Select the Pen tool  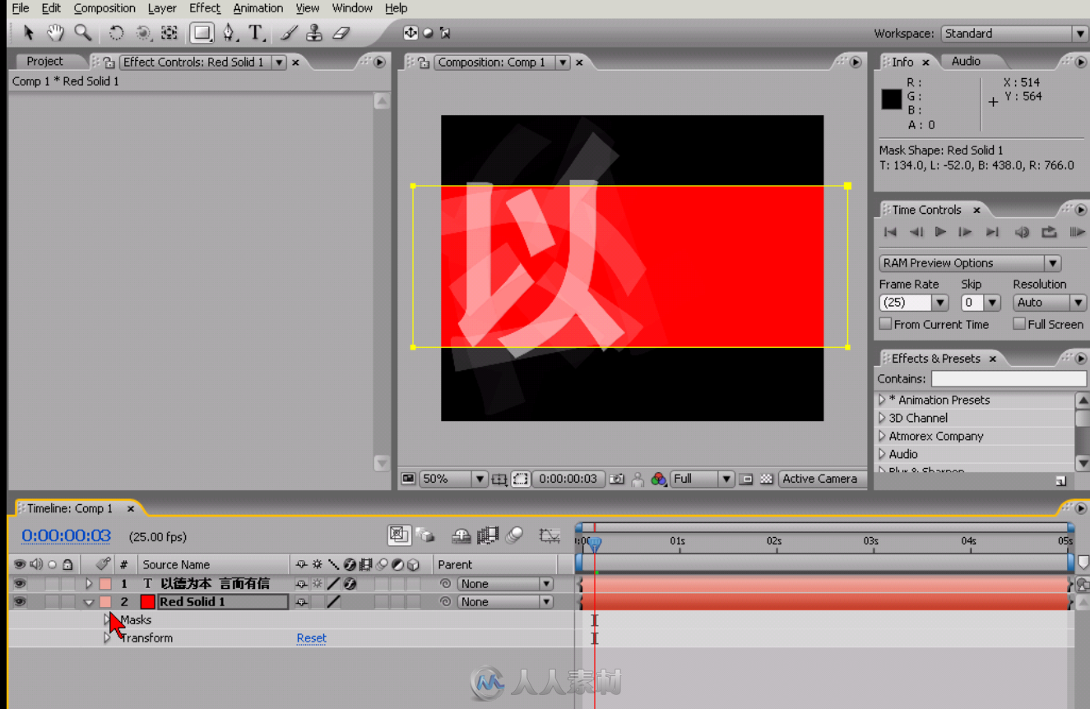[x=229, y=33]
